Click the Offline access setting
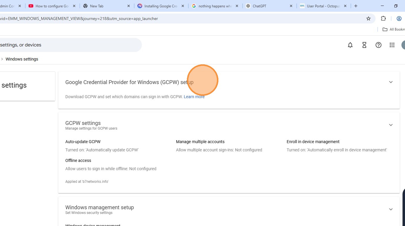The height and width of the screenshot is (226, 405). [78, 160]
